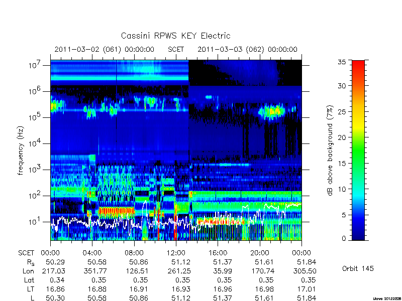The width and height of the screenshot is (402, 301).
Task: Click time axis label '20:00'
Action: (260, 253)
